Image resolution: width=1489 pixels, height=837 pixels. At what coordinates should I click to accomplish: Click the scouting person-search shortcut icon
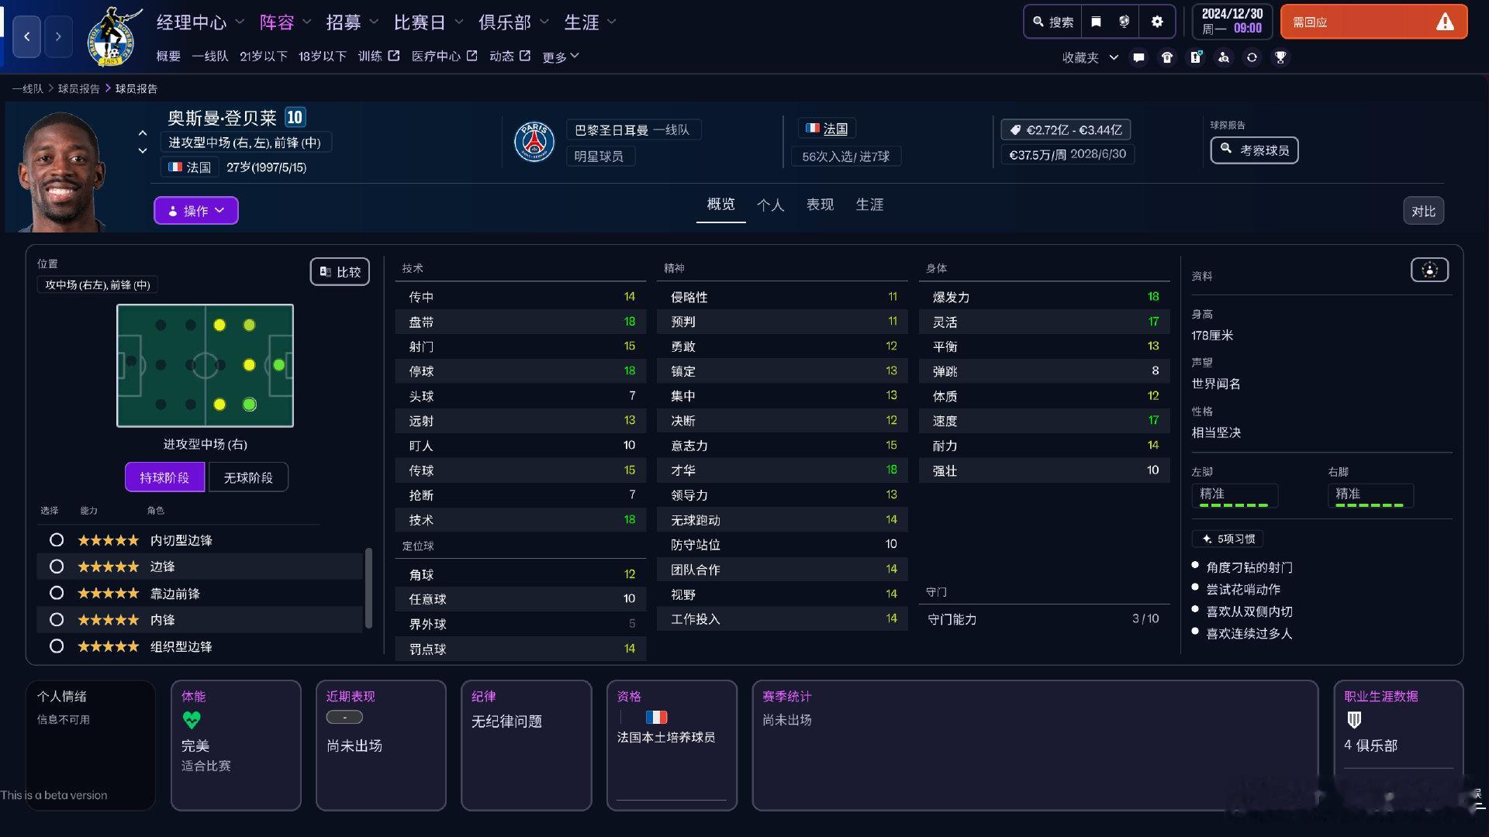coord(1224,57)
